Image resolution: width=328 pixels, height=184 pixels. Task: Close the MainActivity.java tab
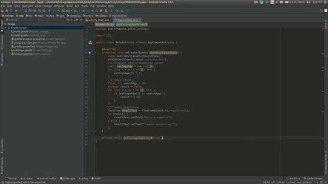(x=140, y=20)
